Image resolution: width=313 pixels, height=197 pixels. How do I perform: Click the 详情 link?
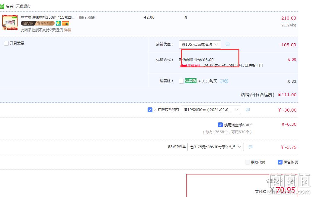tap(68, 30)
